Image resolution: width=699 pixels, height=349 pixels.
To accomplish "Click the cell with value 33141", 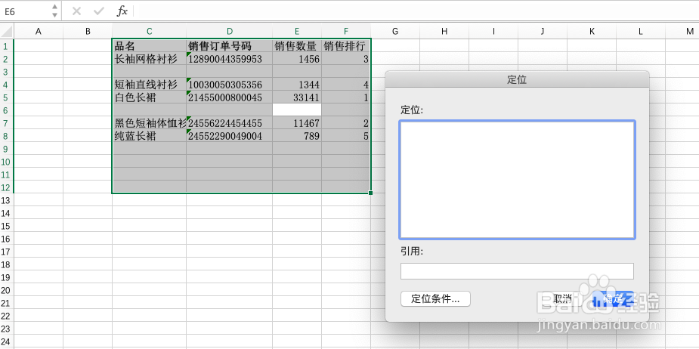I will pos(297,97).
